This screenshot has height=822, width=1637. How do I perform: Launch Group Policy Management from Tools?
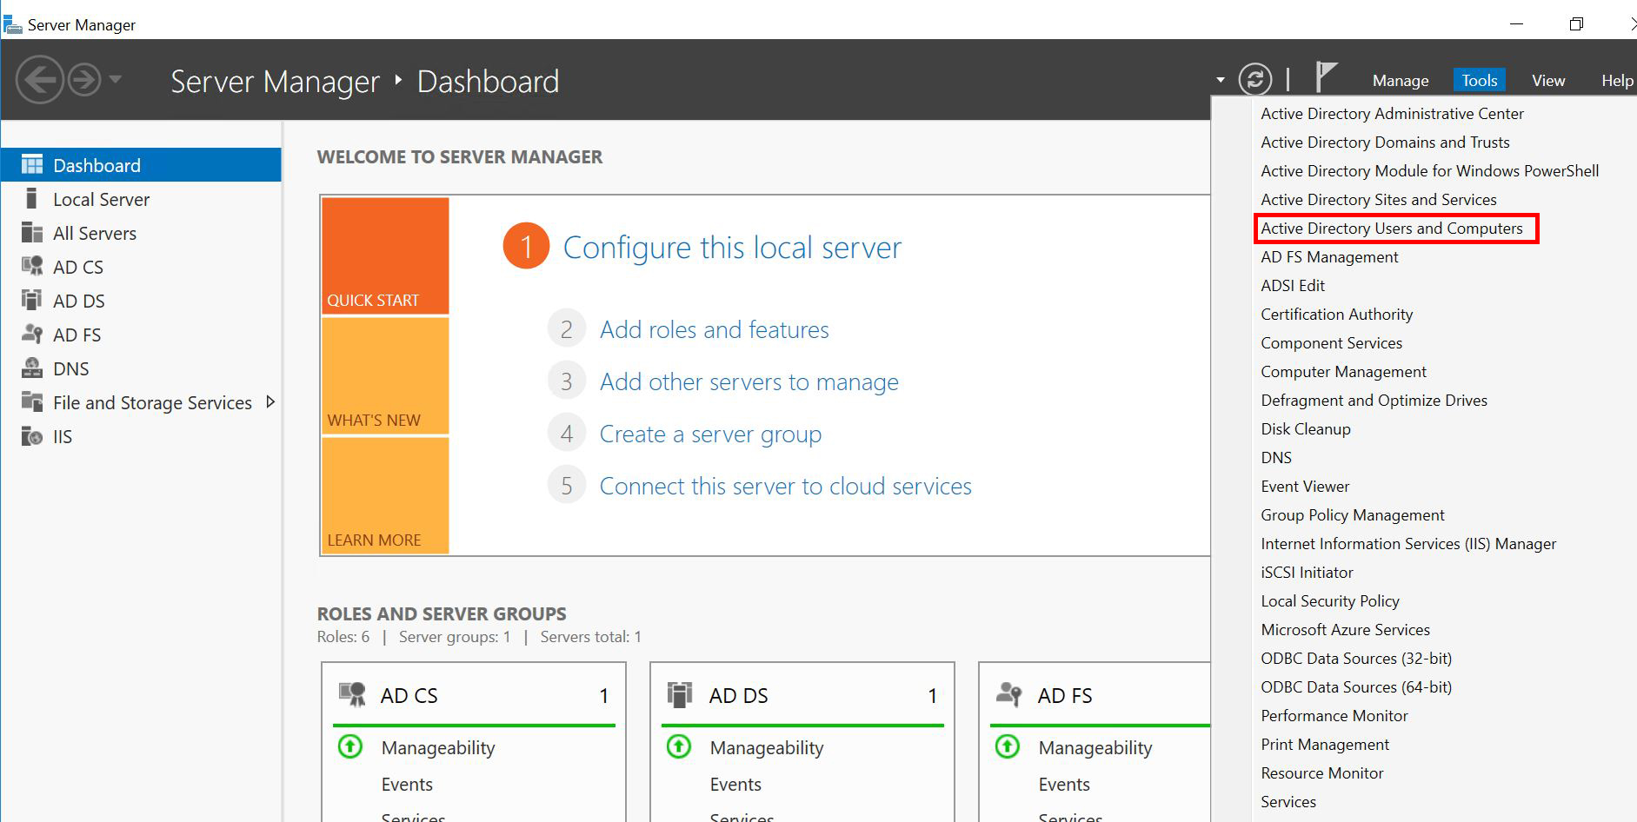pyautogui.click(x=1352, y=515)
